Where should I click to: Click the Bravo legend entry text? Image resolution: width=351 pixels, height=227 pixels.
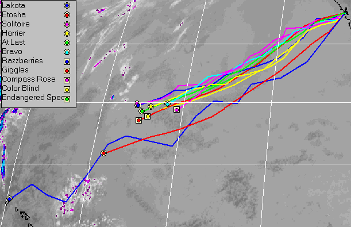click(12, 52)
